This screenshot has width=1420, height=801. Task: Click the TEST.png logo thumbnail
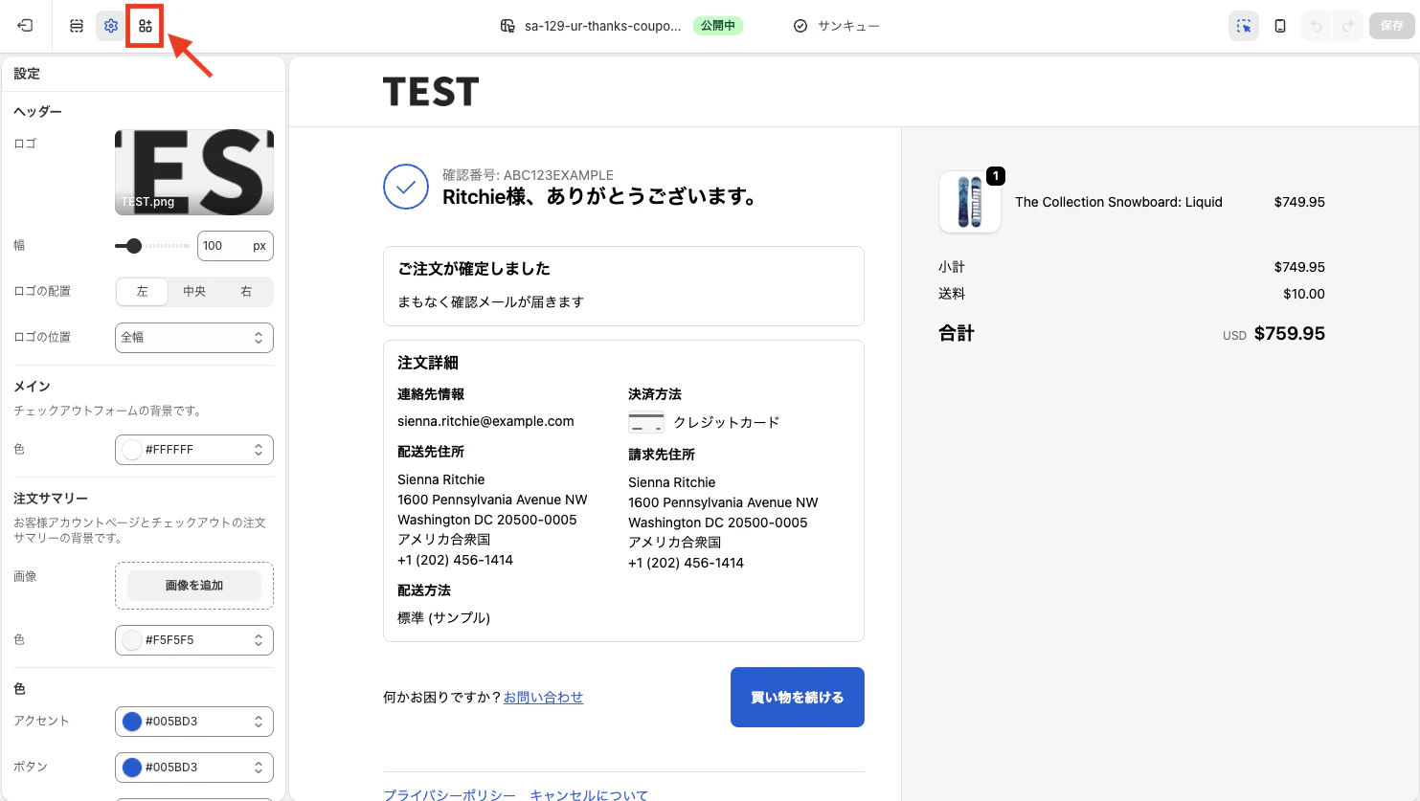tap(194, 172)
